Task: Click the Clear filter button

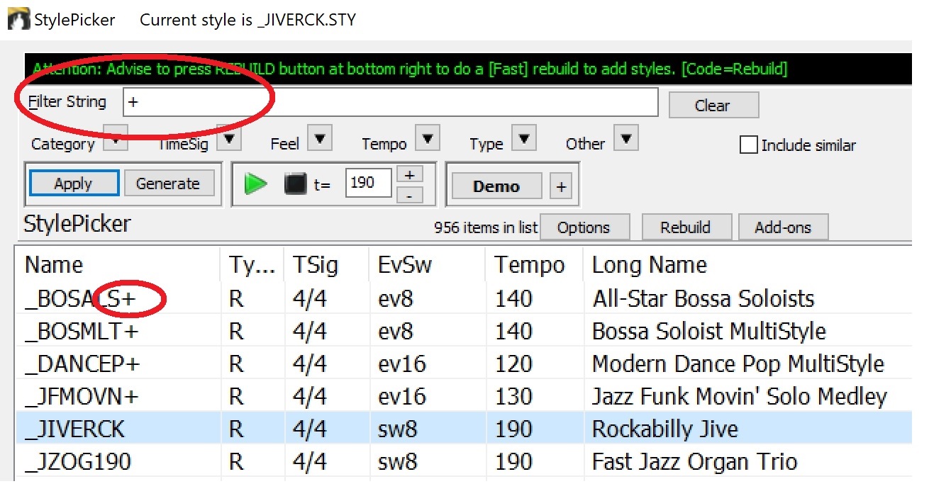Action: coord(713,106)
